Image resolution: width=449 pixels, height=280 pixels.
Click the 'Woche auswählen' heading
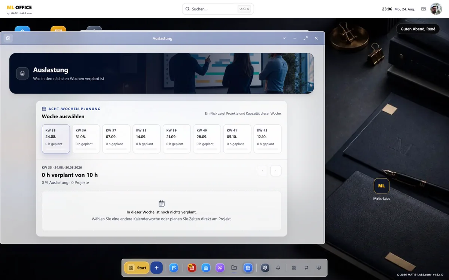tap(63, 116)
